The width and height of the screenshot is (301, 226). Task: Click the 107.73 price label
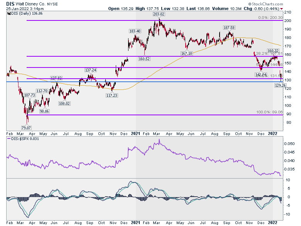30,95
